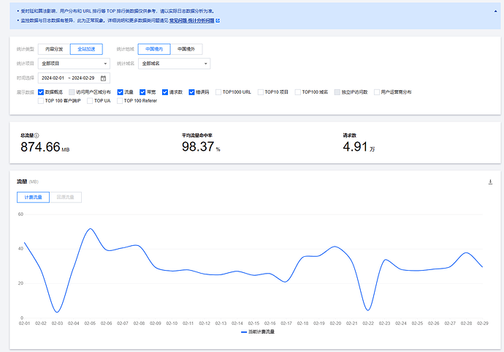Open the calendar icon in the date picker
504x352 pixels.
pyautogui.click(x=103, y=78)
